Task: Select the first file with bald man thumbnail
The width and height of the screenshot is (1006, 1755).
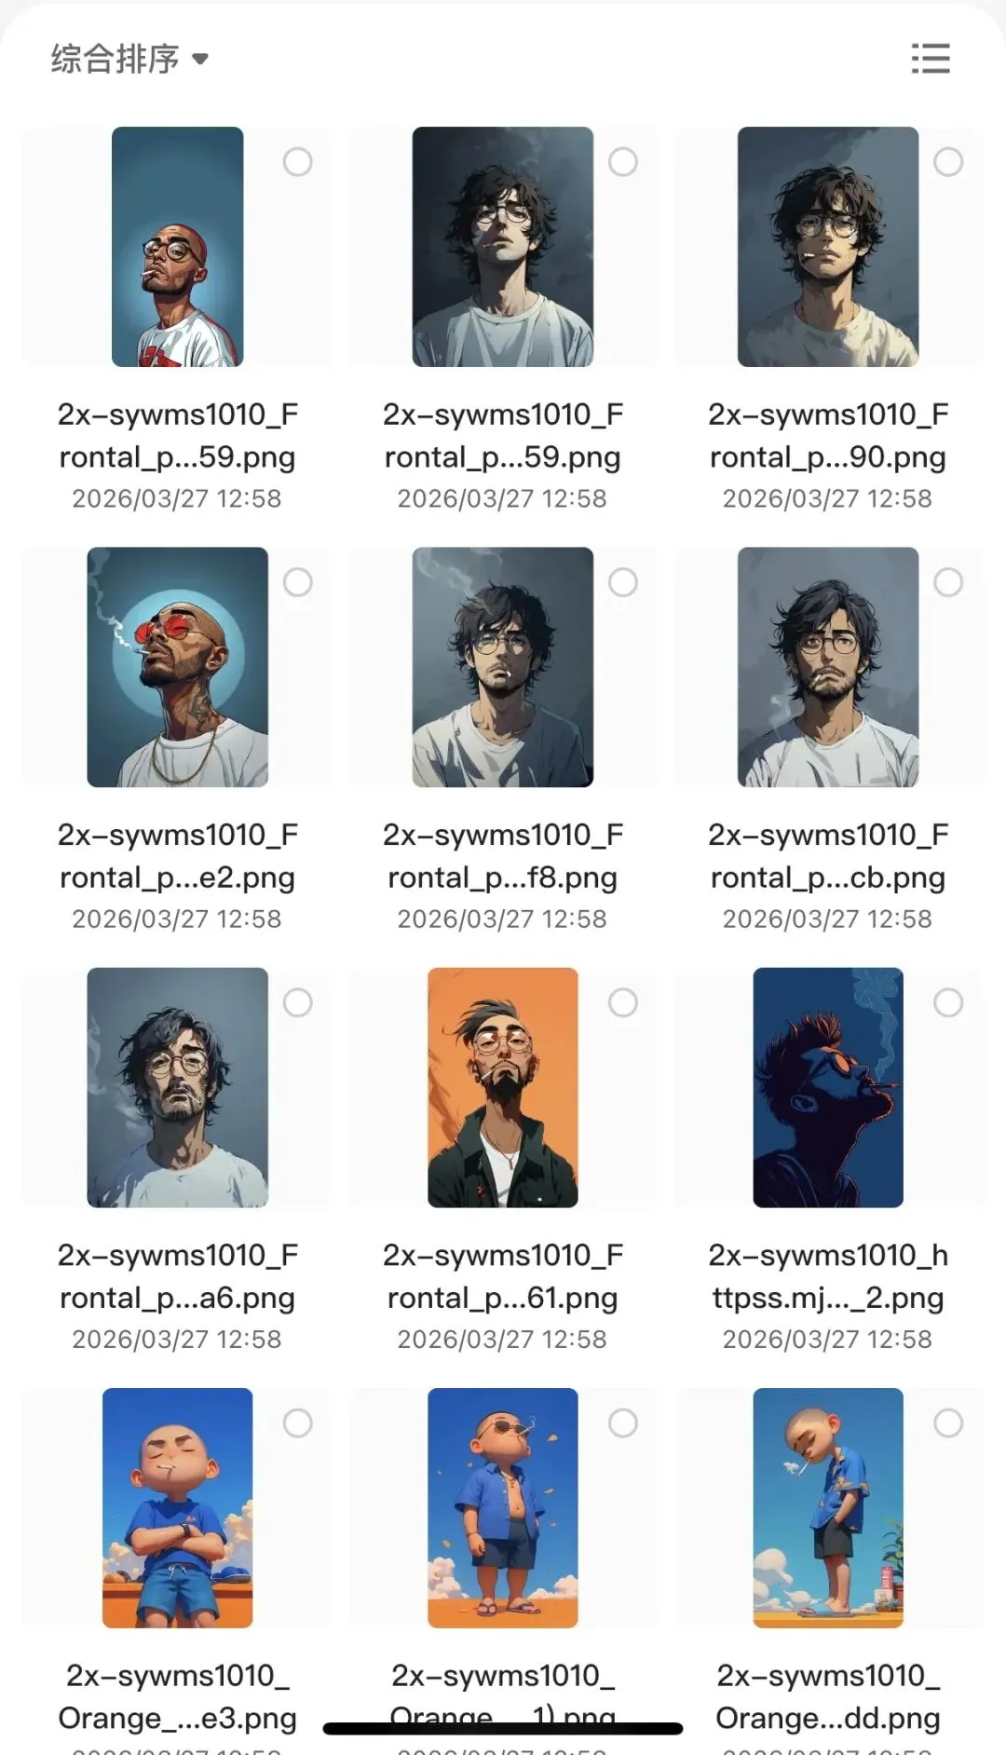Action: click(297, 162)
